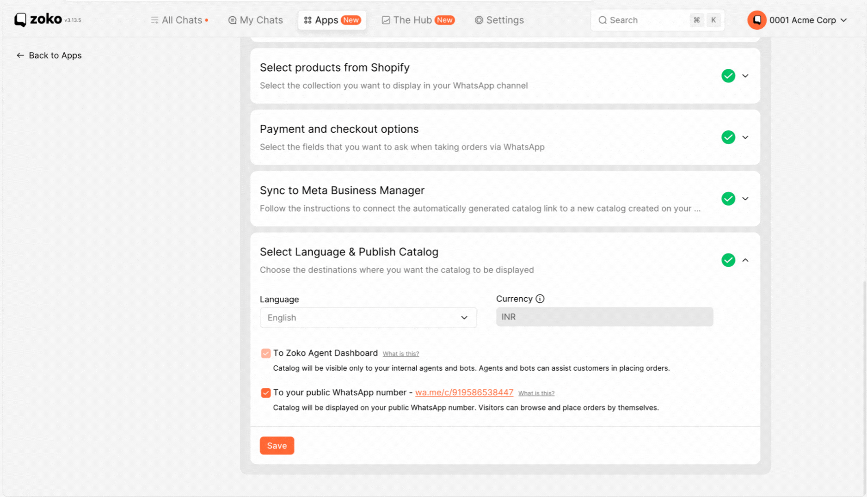
Task: Click 'Sync to Meta Business Manager' heading
Action: tap(342, 190)
